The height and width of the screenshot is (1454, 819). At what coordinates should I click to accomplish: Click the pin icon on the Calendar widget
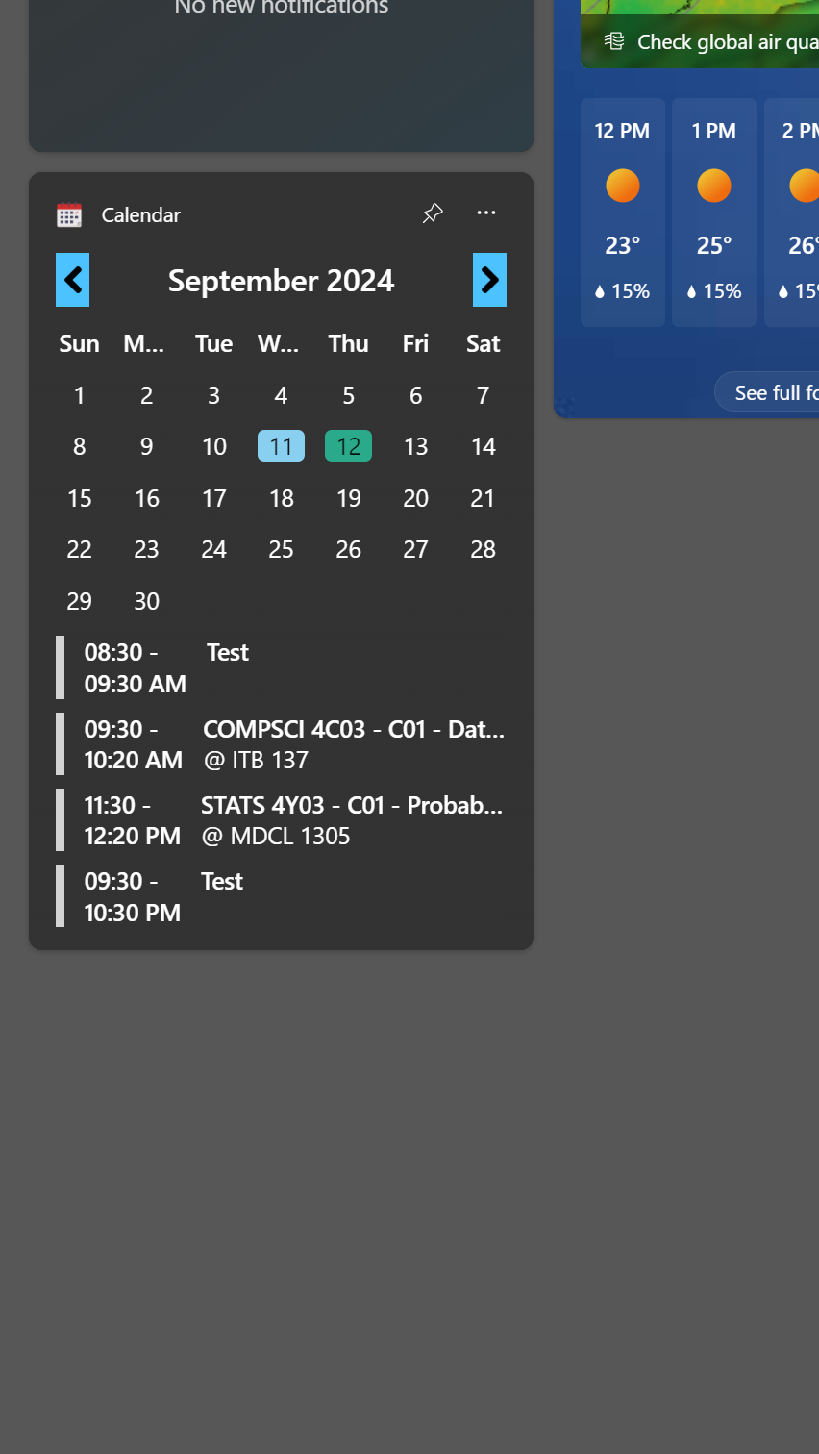coord(433,213)
